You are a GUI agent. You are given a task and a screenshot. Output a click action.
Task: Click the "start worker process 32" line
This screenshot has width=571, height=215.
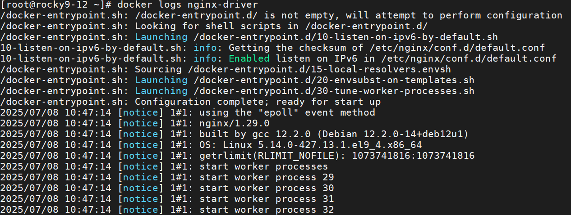pyautogui.click(x=167, y=210)
